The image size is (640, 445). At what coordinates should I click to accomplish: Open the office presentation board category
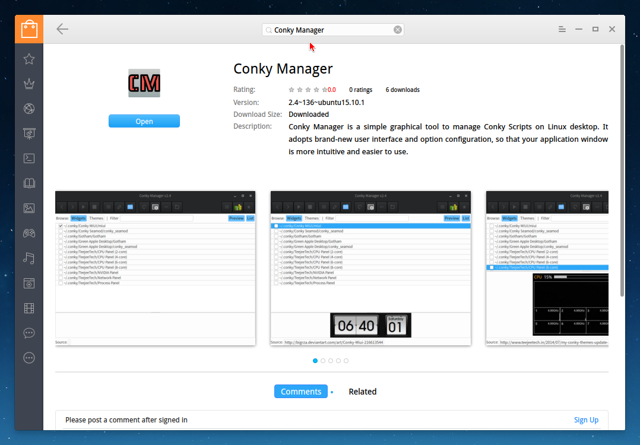[x=29, y=133]
